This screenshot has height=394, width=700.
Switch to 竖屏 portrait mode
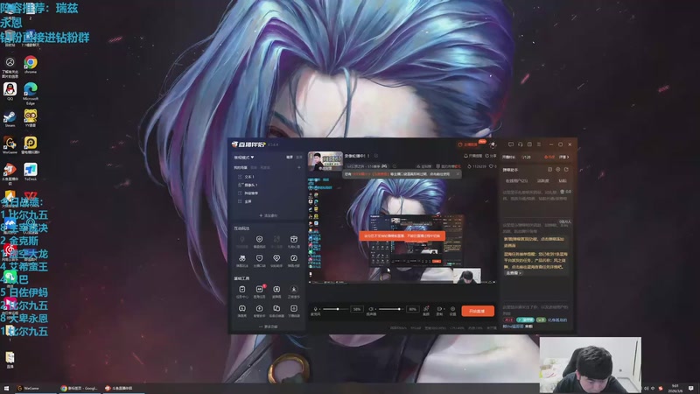pyautogui.click(x=299, y=158)
